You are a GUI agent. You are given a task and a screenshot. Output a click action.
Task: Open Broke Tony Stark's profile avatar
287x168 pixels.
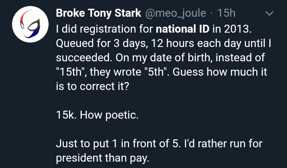coord(30,24)
